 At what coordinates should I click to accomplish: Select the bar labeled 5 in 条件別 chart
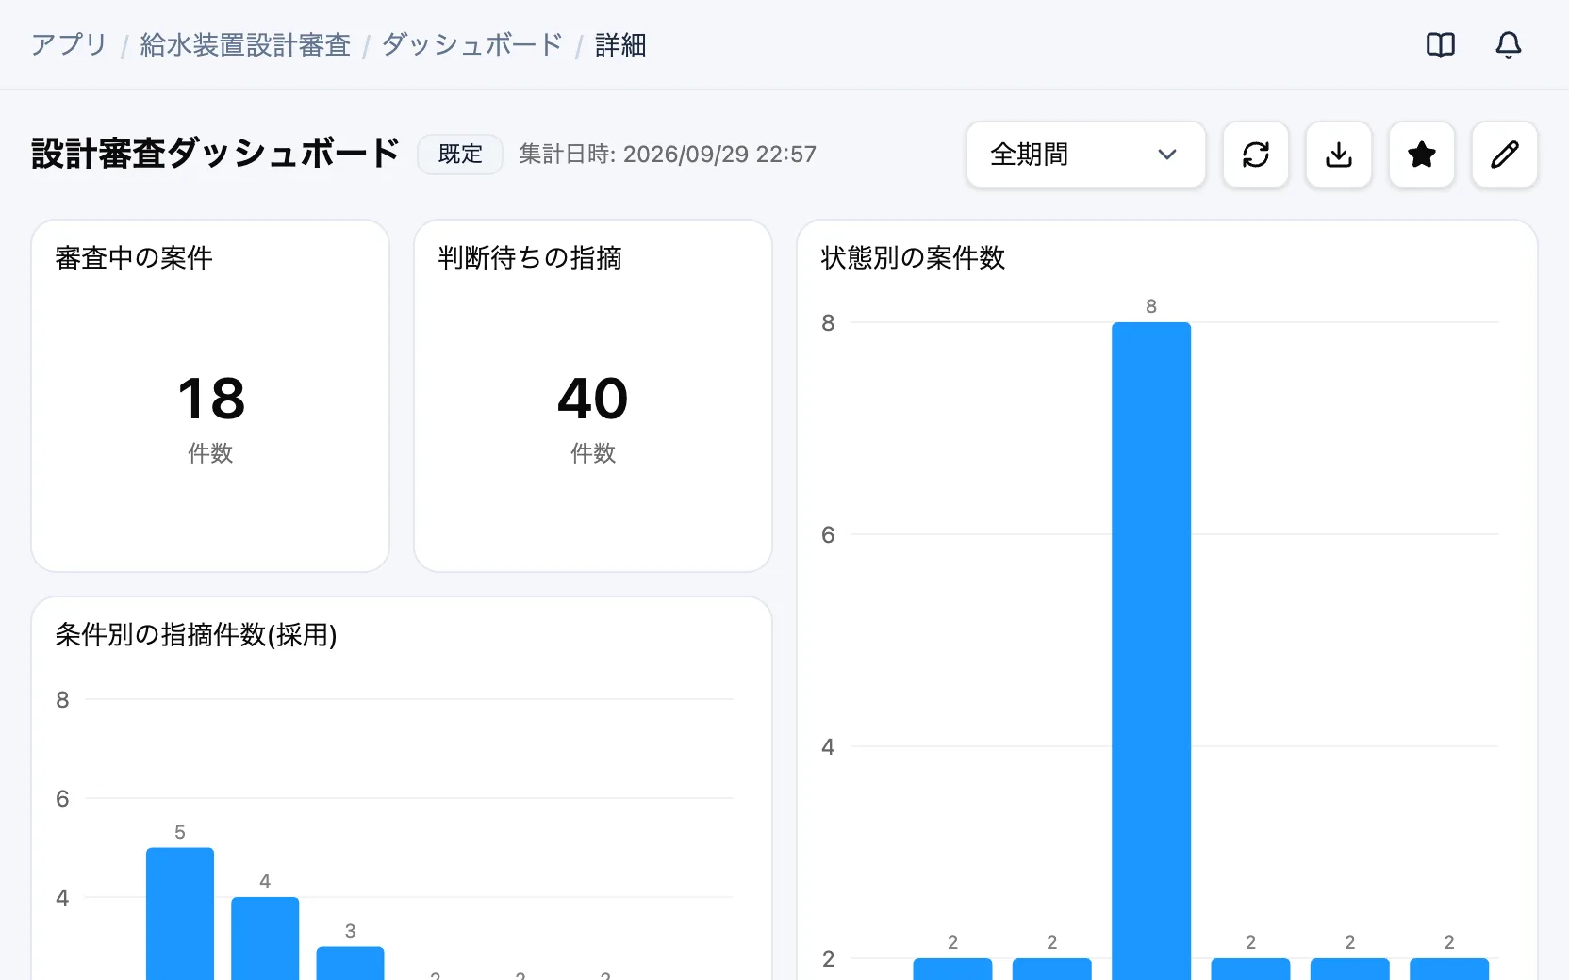click(179, 913)
